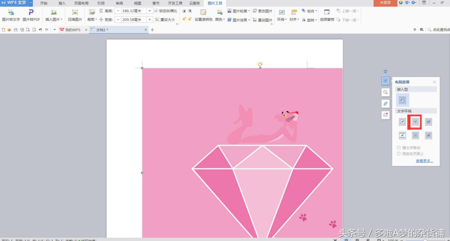Switch to the 页面布局 ribbon tab
This screenshot has width=450, height=241.
pyautogui.click(x=81, y=3)
